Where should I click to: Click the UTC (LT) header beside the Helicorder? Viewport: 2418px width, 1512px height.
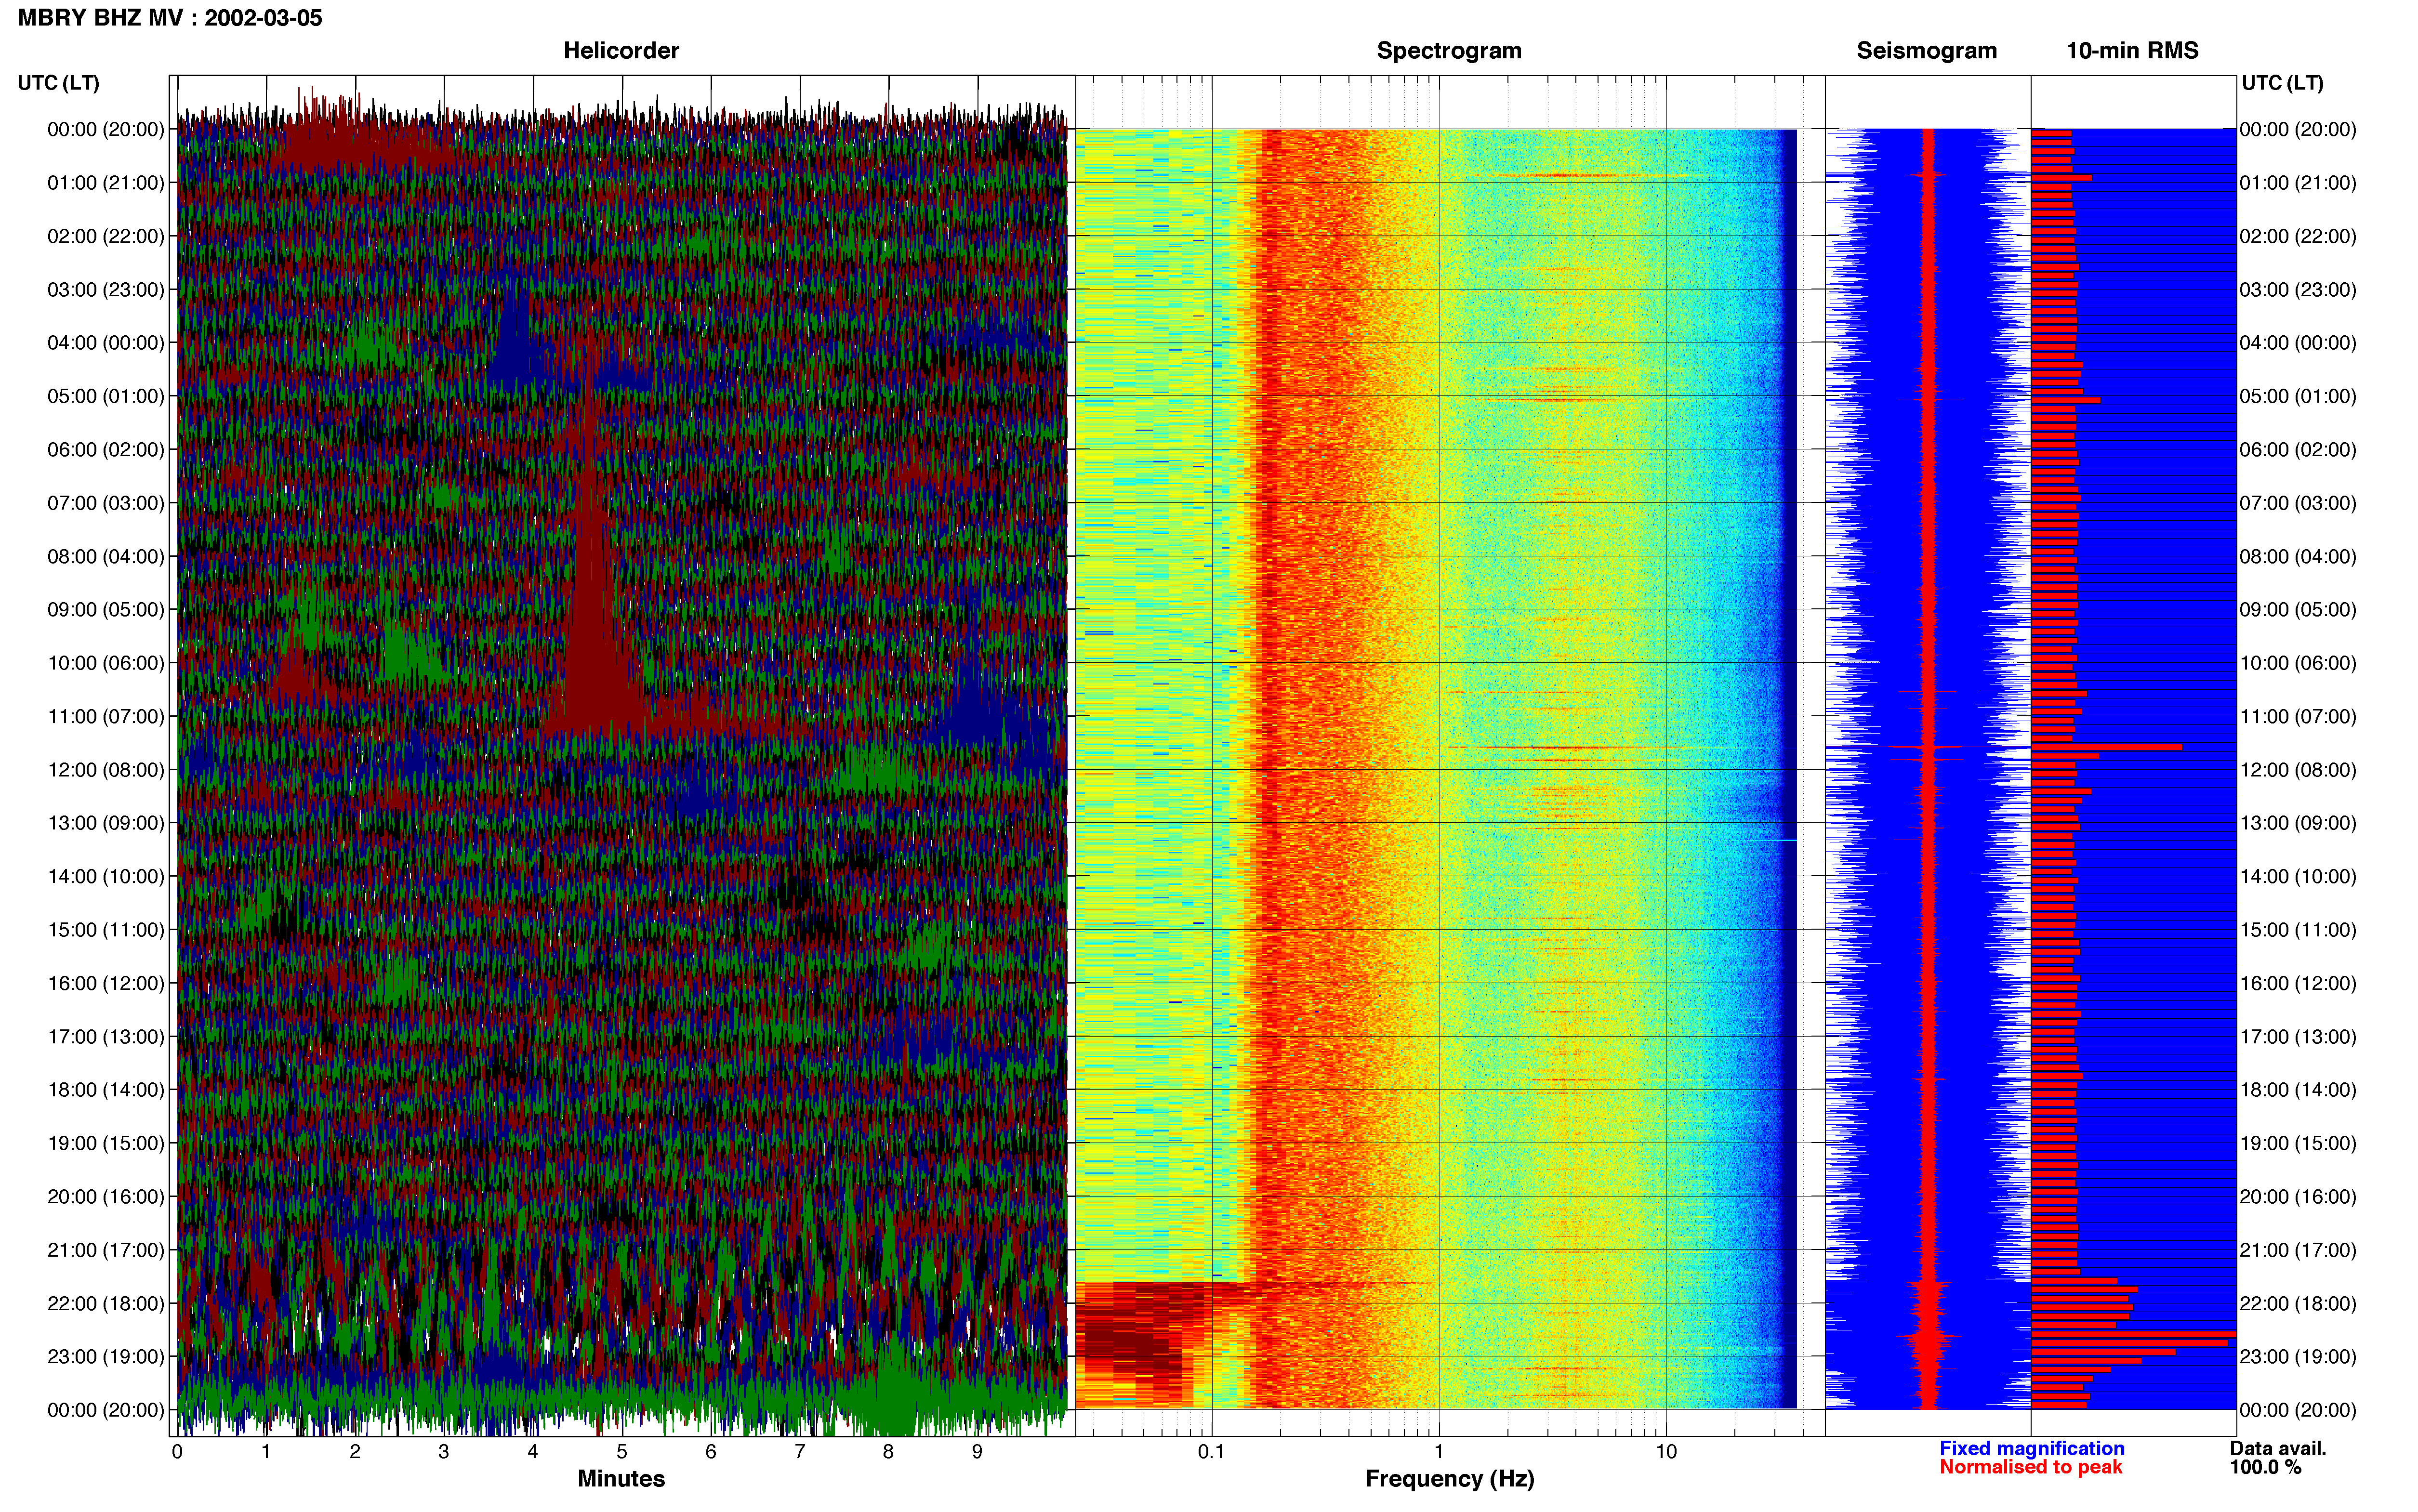tap(59, 83)
